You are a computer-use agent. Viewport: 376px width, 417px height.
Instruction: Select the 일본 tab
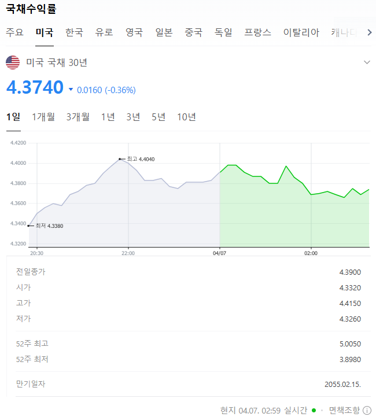coord(164,32)
